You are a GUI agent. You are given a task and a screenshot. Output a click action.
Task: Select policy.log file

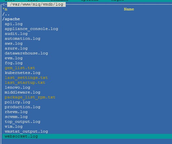point(17,102)
